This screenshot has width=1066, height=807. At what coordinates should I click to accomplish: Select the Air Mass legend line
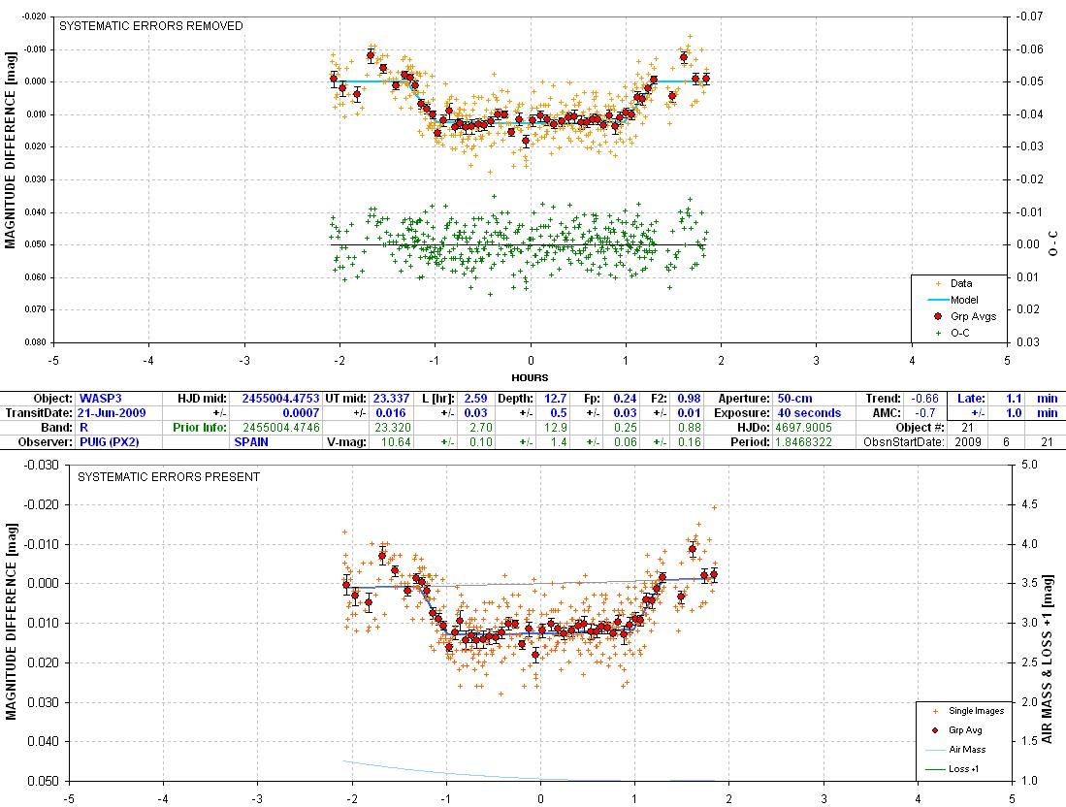point(933,750)
